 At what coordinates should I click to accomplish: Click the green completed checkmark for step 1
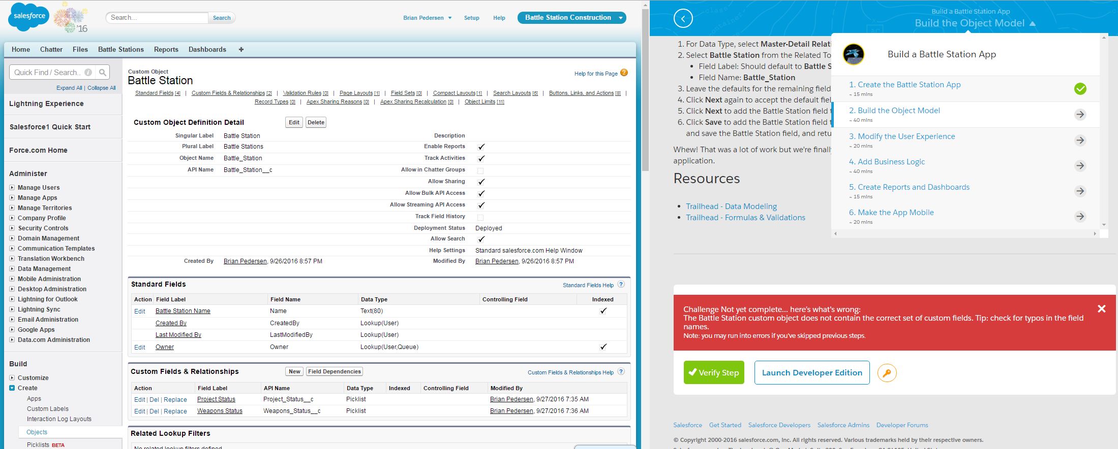click(1080, 89)
